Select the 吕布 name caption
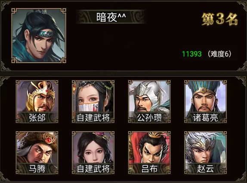This screenshot has height=183, width=247. [x=149, y=169]
